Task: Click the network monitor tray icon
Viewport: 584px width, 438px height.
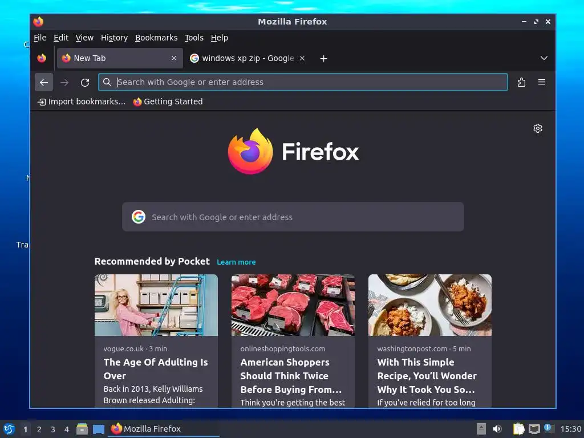Action: pyautogui.click(x=534, y=429)
